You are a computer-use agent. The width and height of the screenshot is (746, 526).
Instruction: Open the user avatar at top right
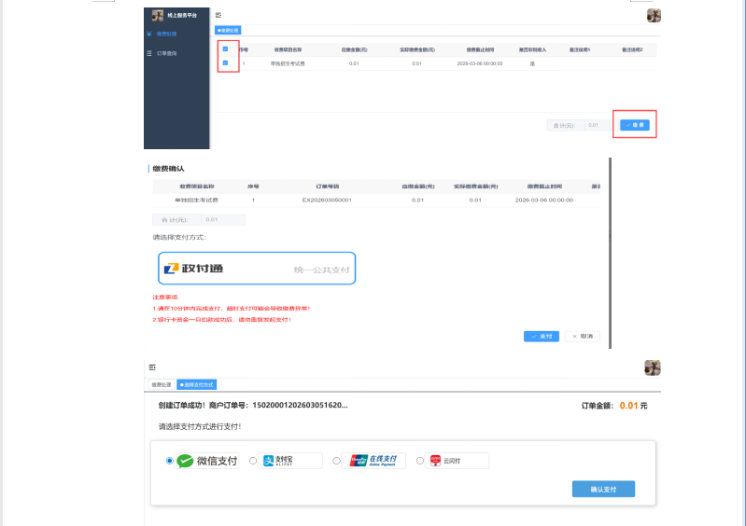654,16
